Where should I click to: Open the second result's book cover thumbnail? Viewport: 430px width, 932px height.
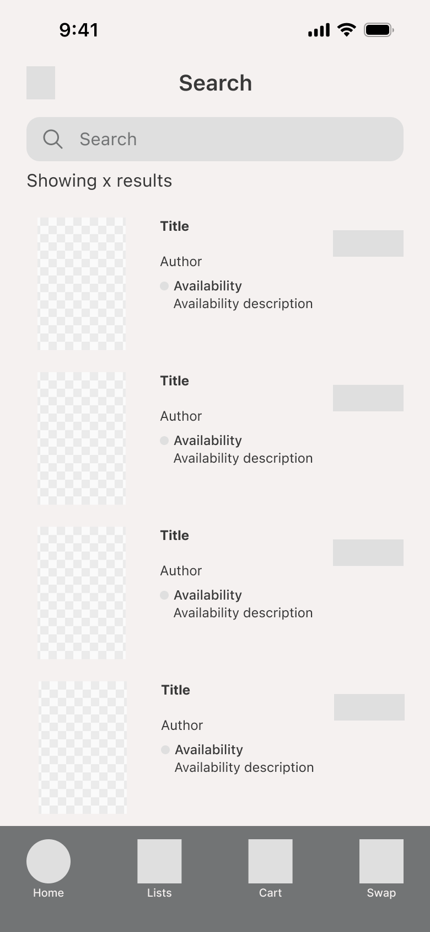pos(82,438)
